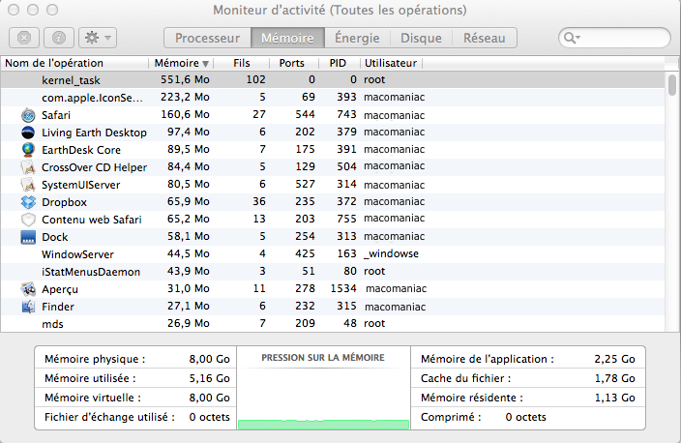Sort by Utilisateur column header
This screenshot has height=443, width=681.
pyautogui.click(x=391, y=63)
